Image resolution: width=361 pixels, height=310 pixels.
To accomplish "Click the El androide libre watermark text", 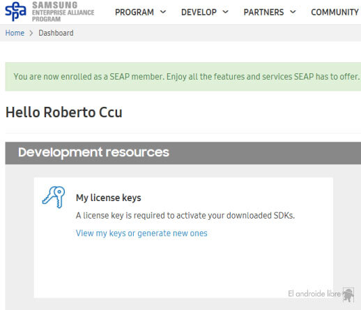I will (x=314, y=294).
